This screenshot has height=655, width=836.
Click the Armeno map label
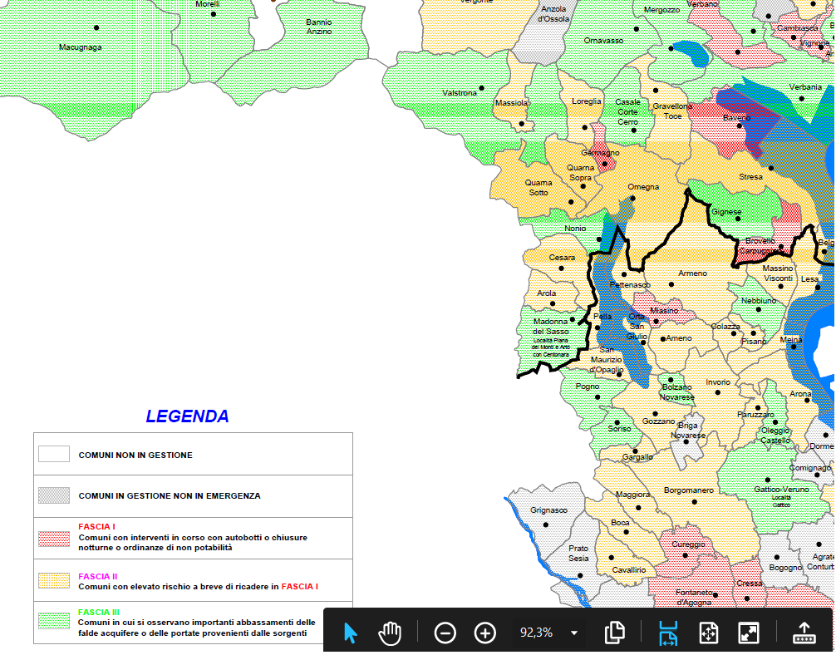point(692,273)
